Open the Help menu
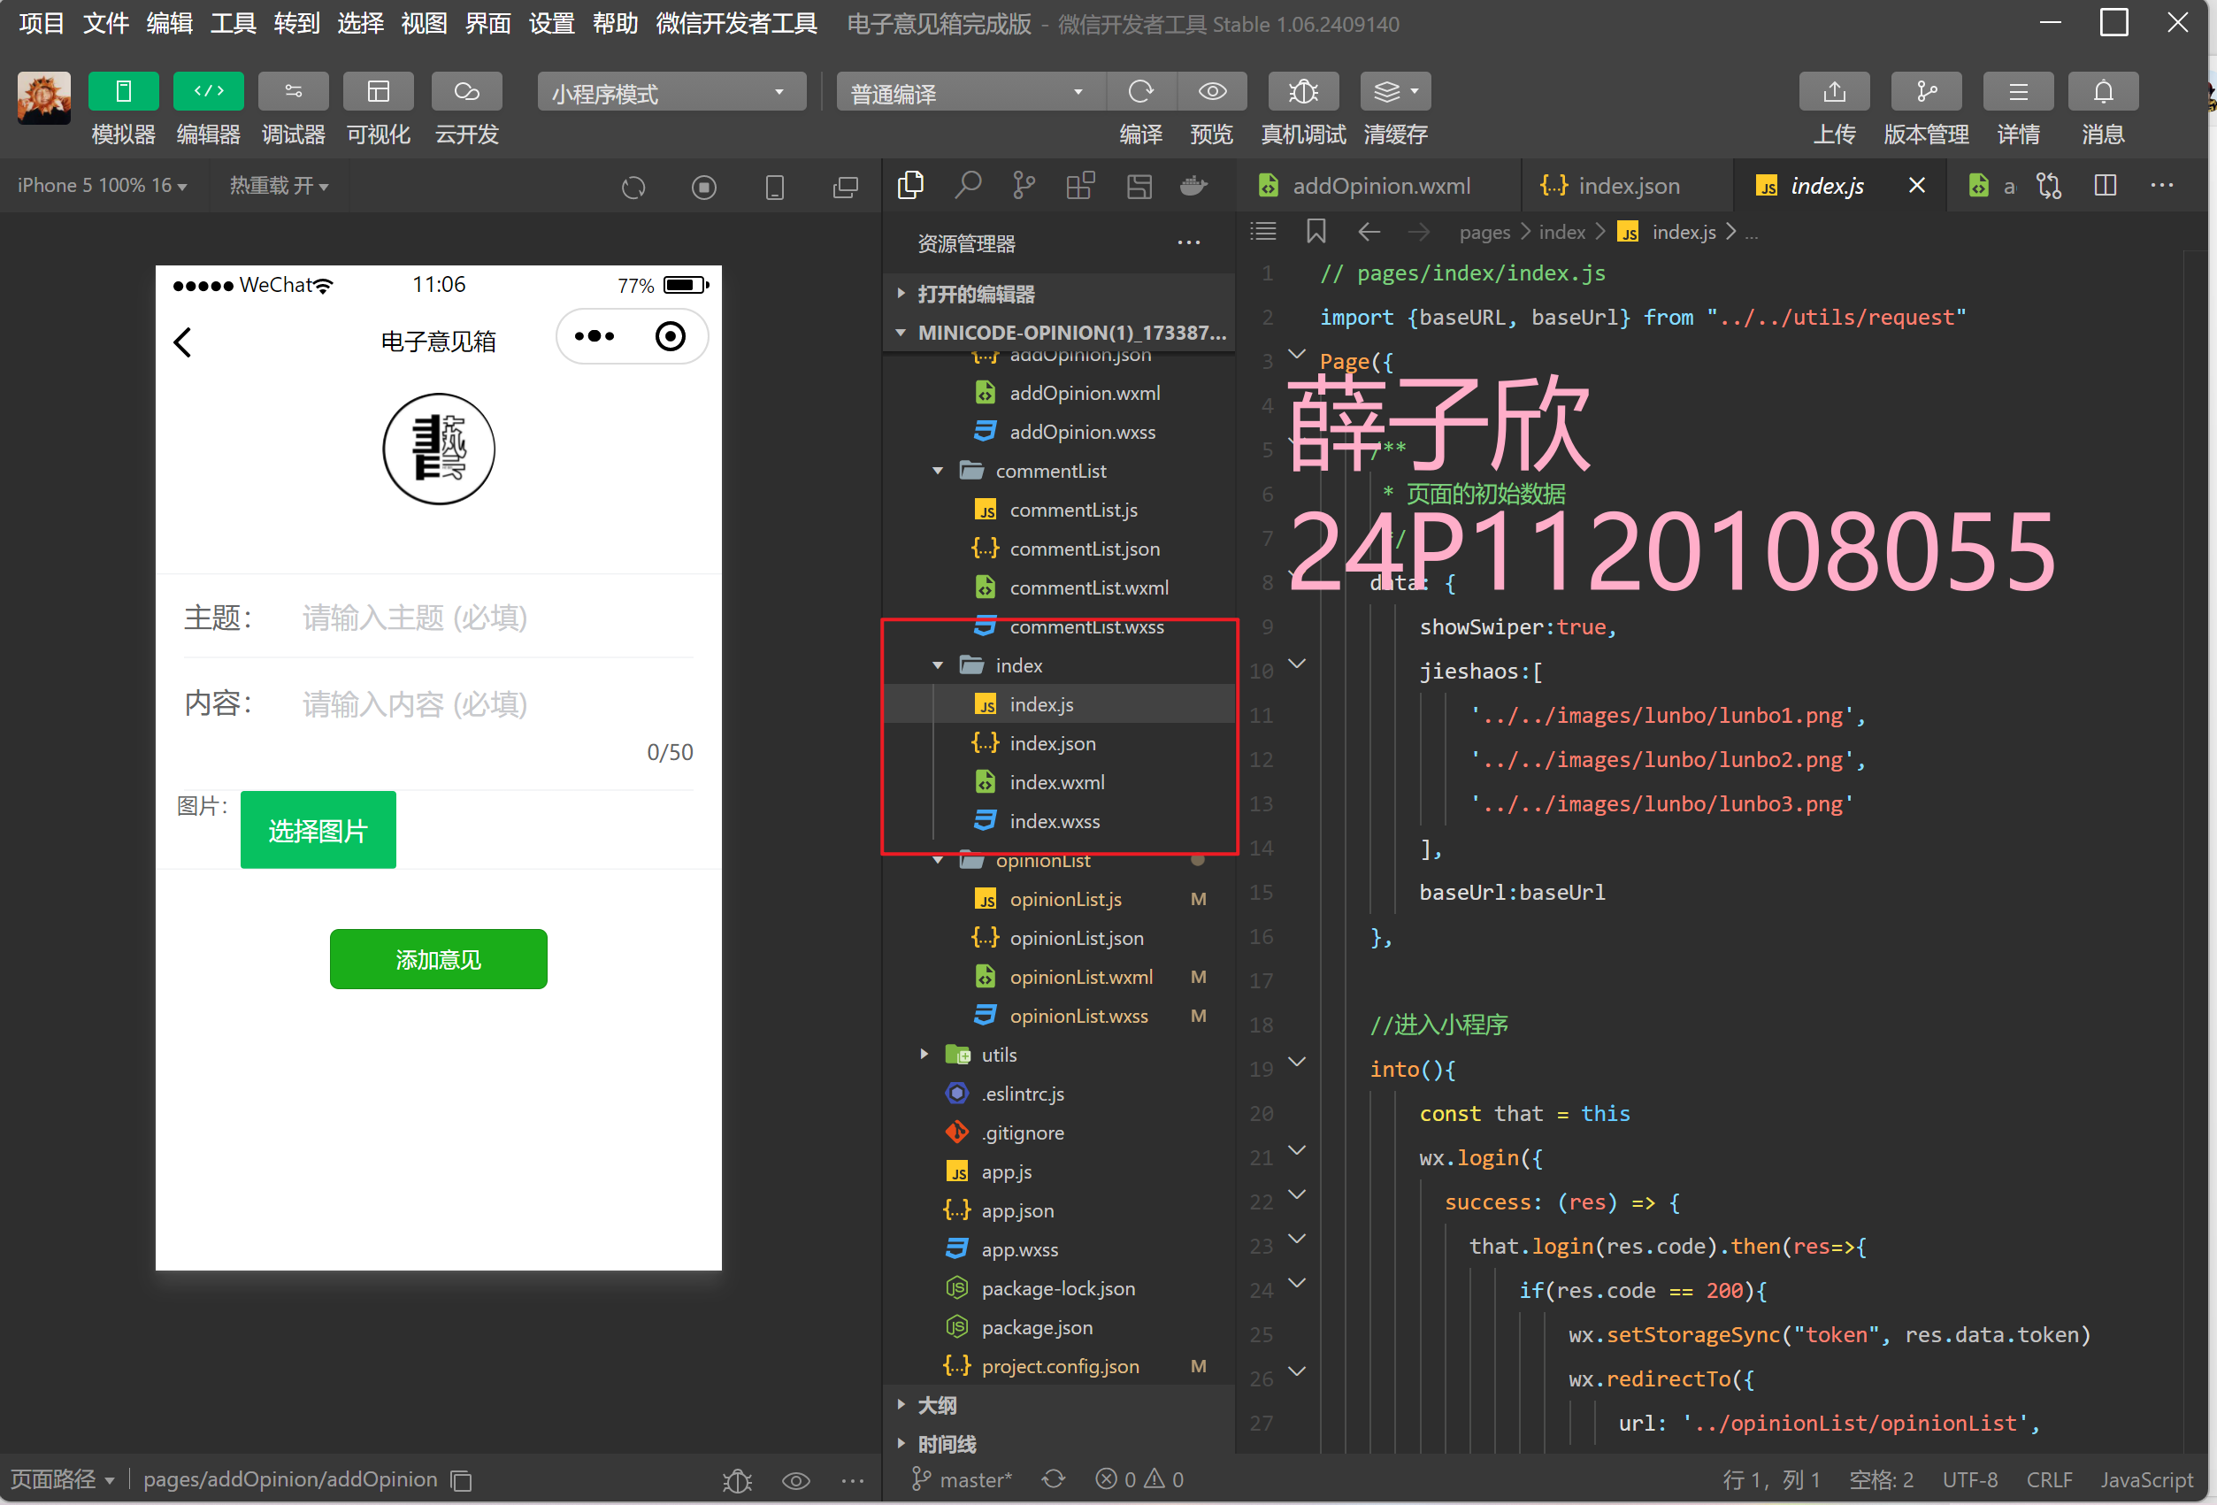 coord(616,23)
